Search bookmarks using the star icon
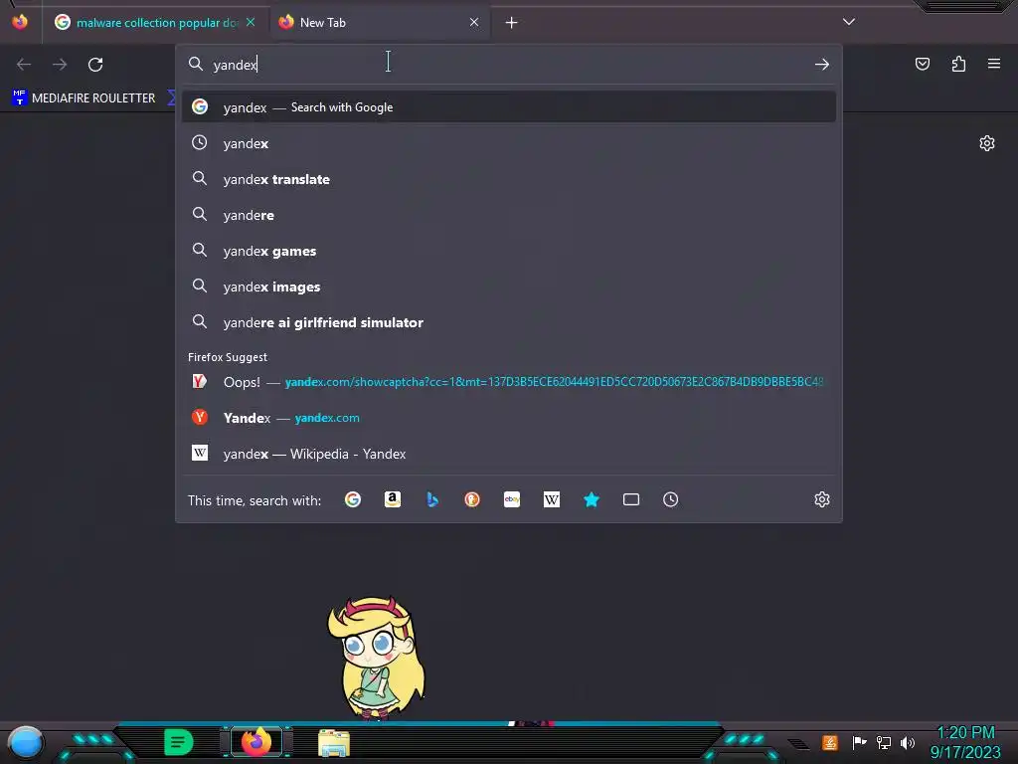1018x764 pixels. [x=592, y=499]
